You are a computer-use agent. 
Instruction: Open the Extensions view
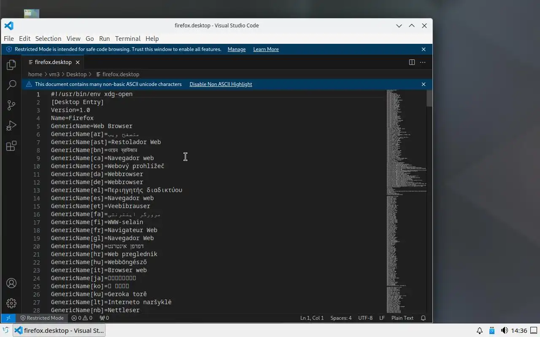(11, 146)
